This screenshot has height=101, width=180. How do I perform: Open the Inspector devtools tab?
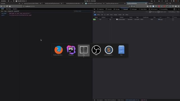(x=100, y=9)
